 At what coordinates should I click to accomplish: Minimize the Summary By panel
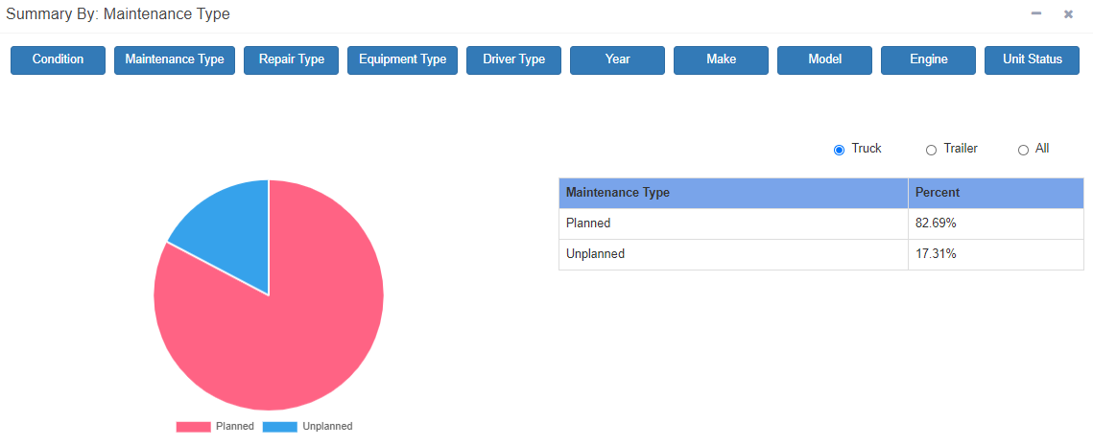point(1035,13)
